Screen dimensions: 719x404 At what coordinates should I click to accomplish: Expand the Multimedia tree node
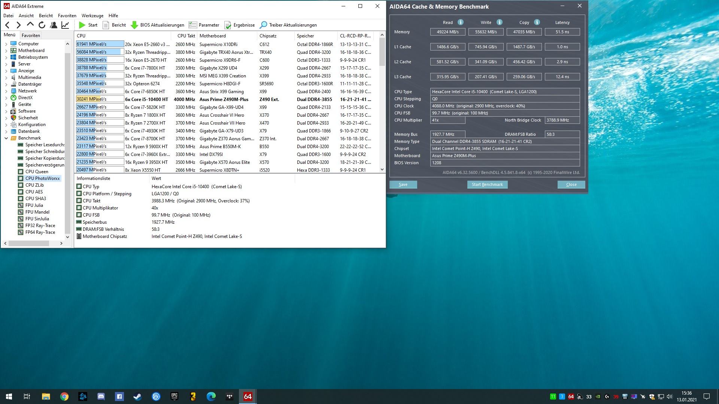click(6, 77)
